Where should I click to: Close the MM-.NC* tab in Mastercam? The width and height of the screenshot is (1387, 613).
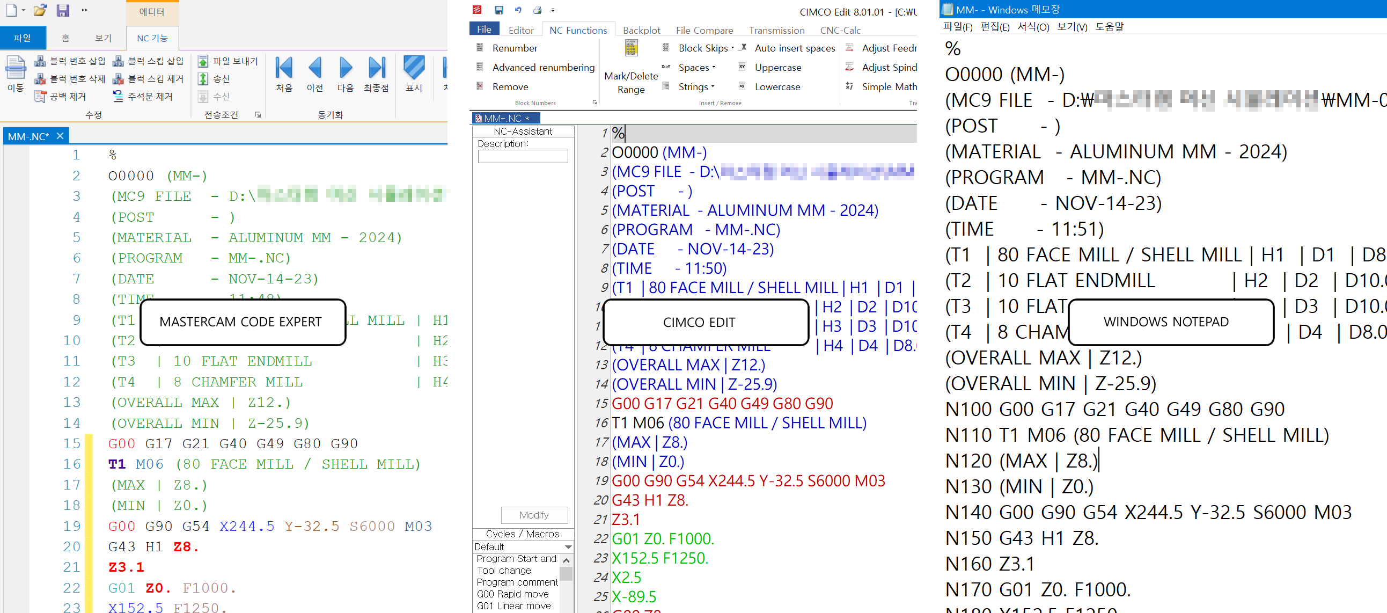(60, 136)
